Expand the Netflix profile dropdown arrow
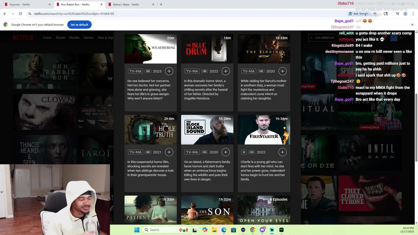The height and width of the screenshot is (235, 418). point(401,38)
